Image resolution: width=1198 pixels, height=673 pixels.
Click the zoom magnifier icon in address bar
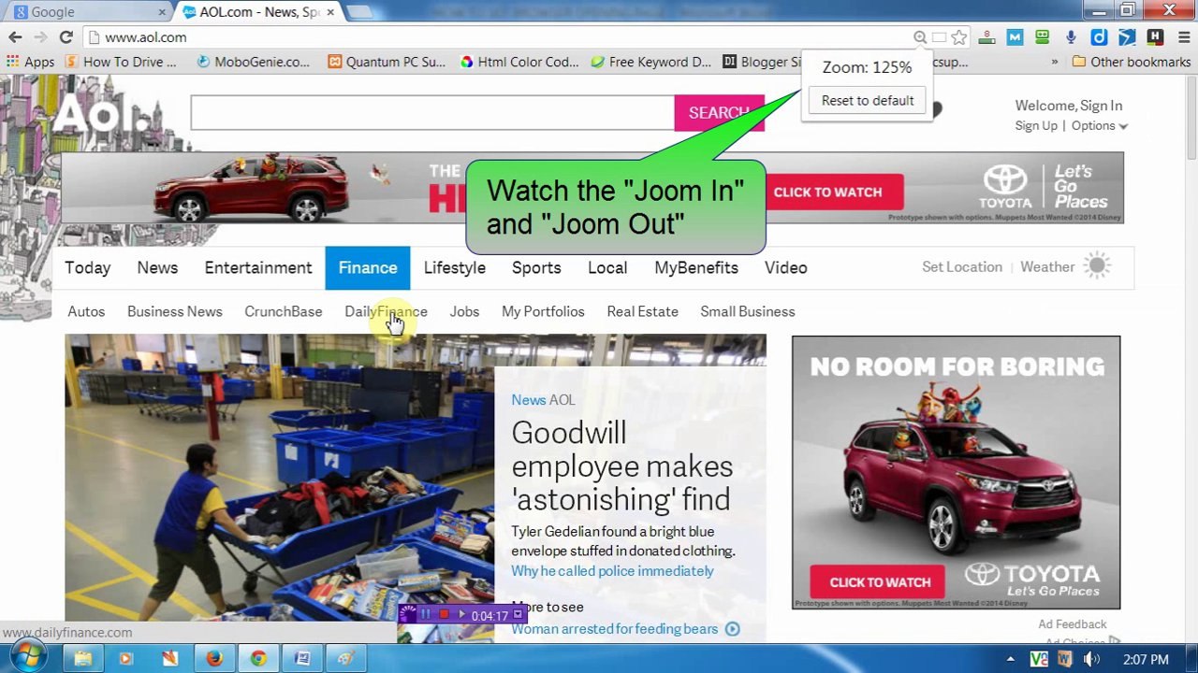920,37
